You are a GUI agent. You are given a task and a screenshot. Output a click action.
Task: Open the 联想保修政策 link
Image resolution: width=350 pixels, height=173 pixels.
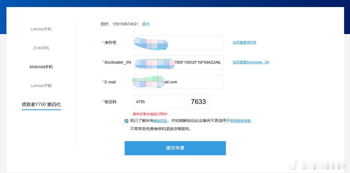tap(240, 121)
